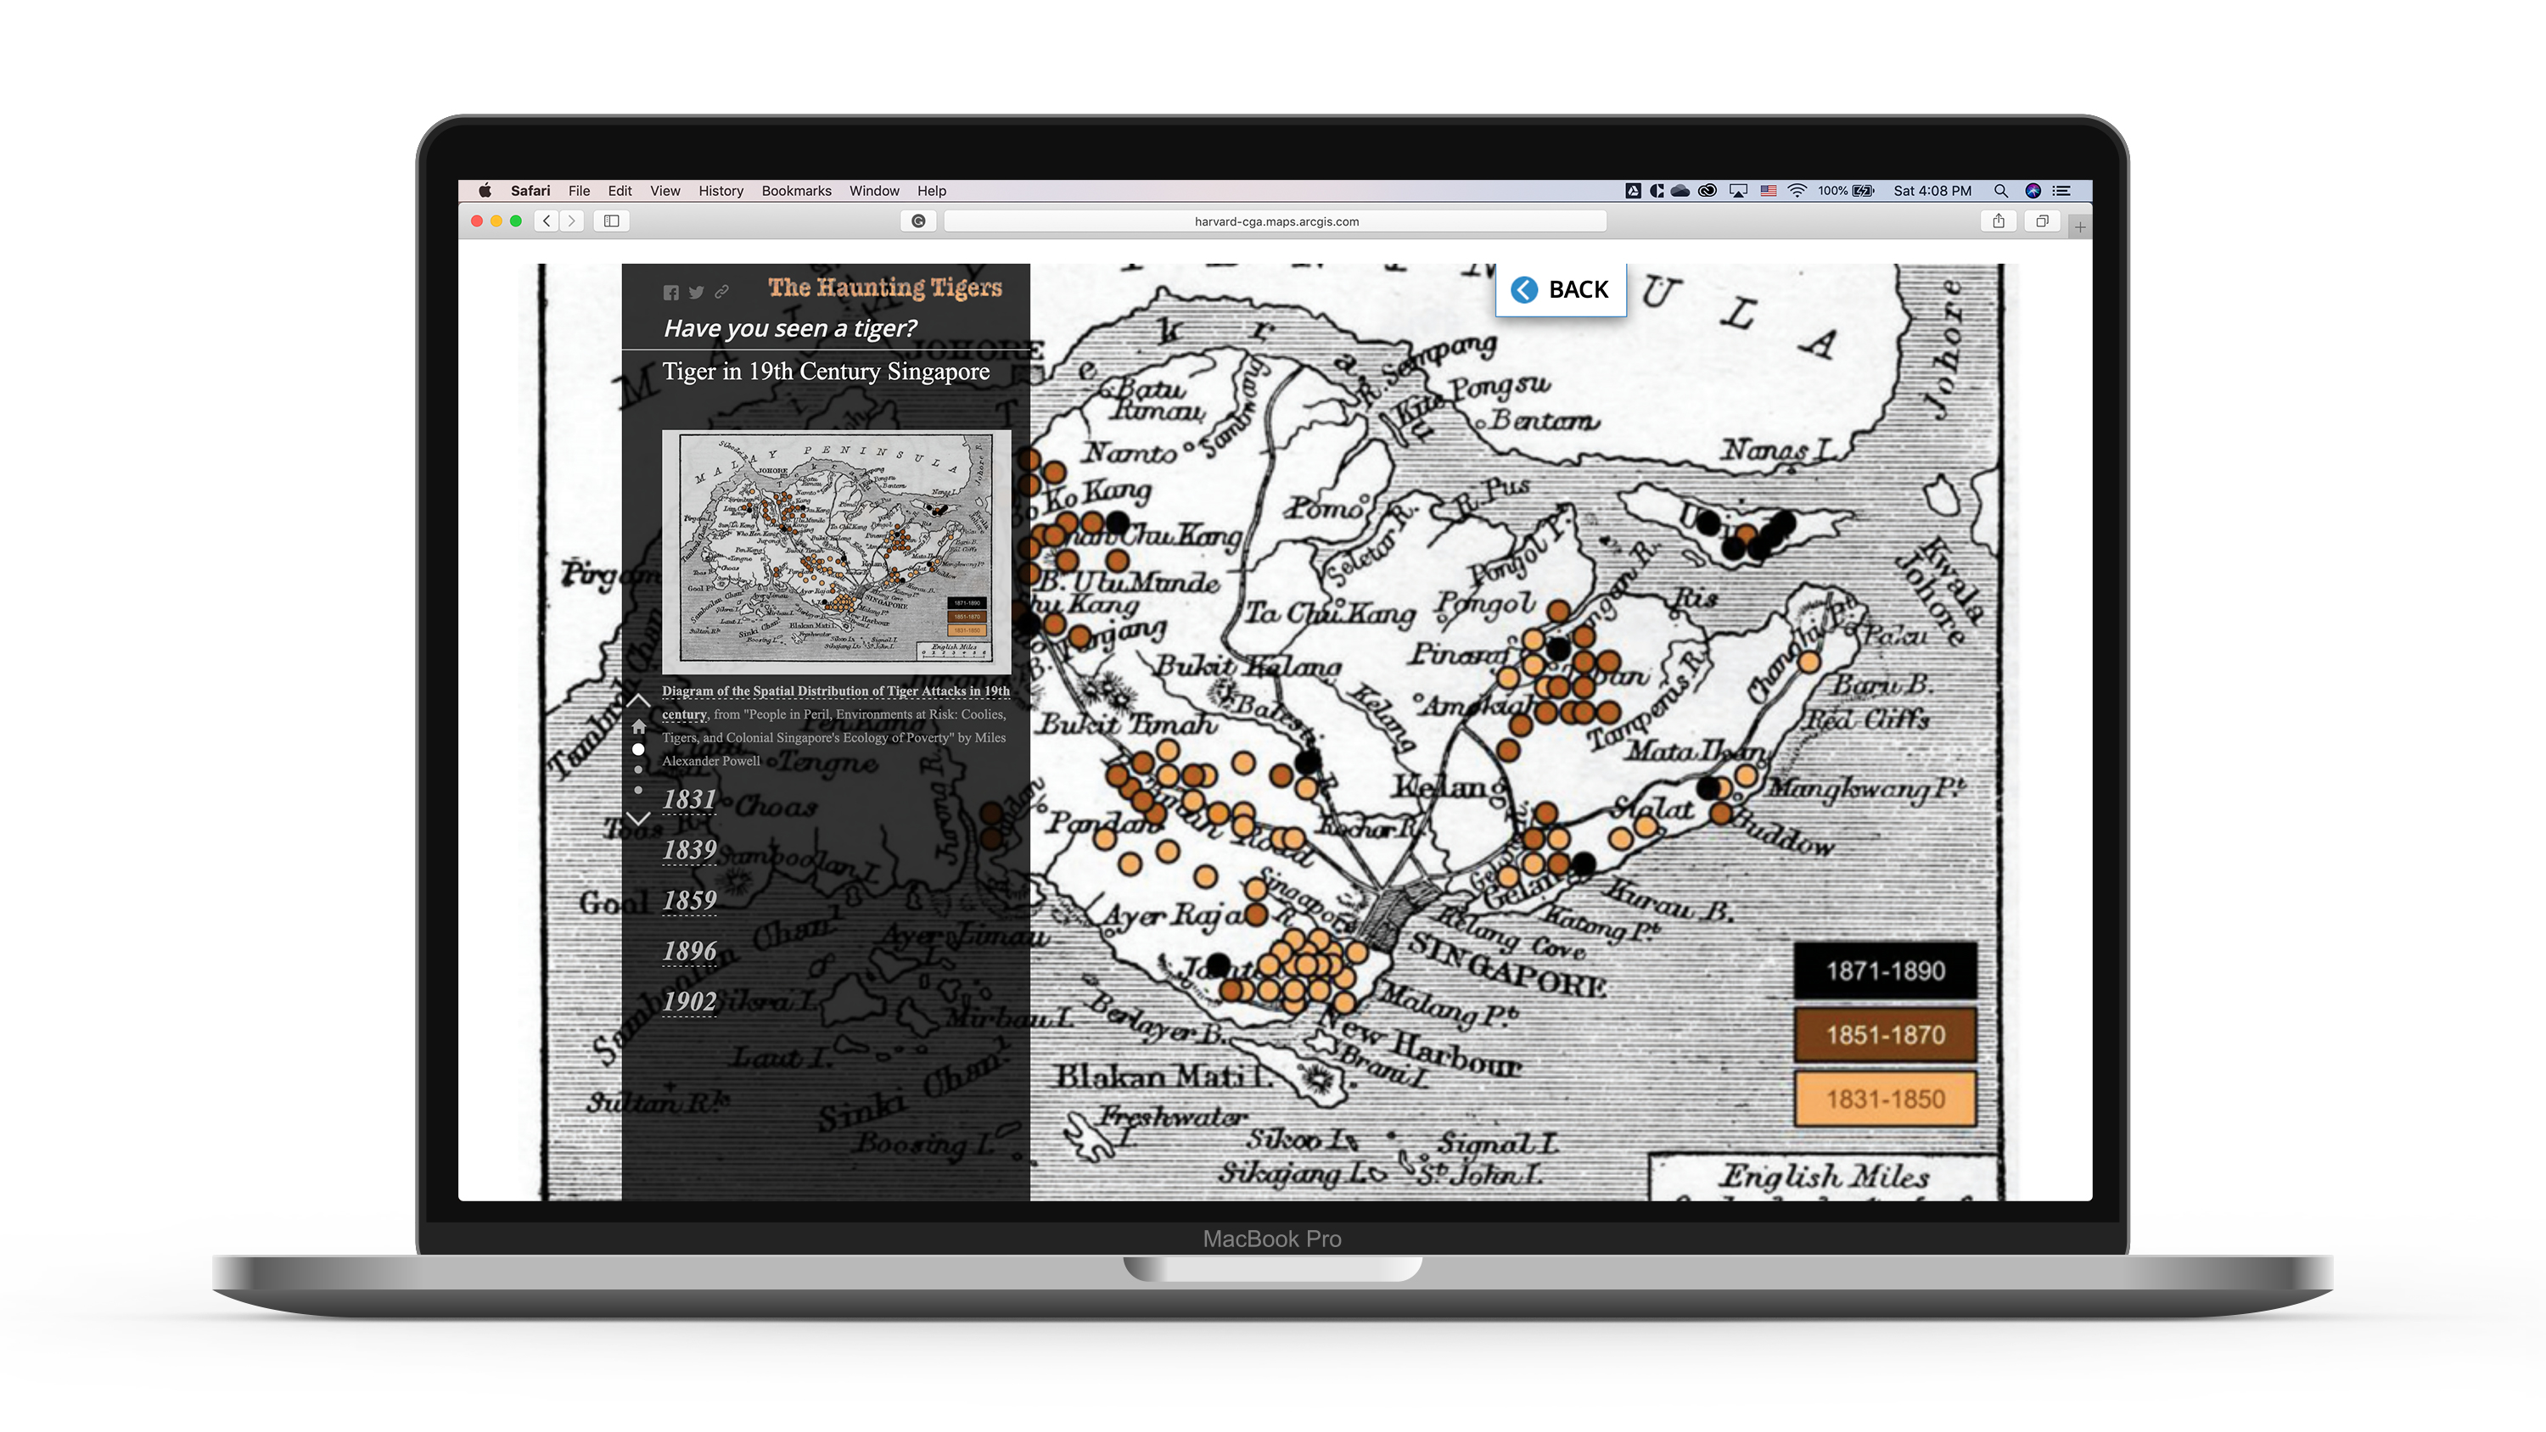Show all tabs overview icon

pos(2042,221)
